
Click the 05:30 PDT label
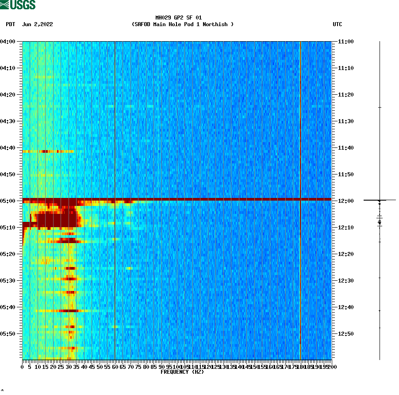point(8,279)
